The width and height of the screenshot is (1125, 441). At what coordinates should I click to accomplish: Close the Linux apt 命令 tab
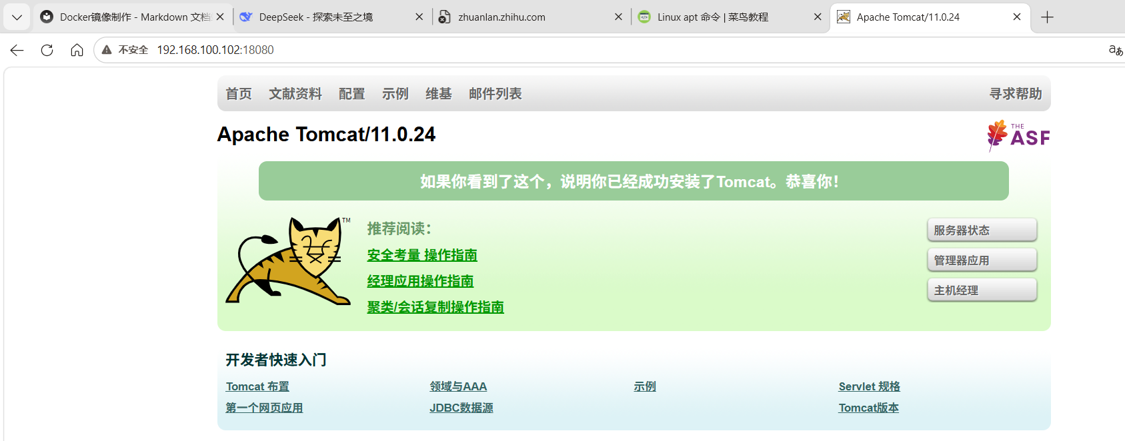[818, 17]
